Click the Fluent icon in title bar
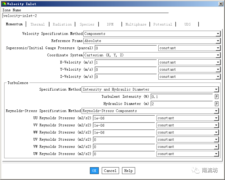Image resolution: width=225 pixels, height=180 pixels. (x=4, y=4)
